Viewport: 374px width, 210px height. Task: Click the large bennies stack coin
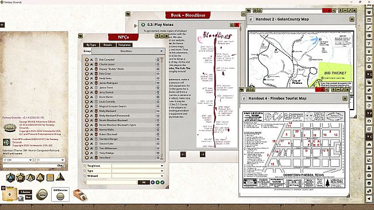pyautogui.click(x=42, y=195)
